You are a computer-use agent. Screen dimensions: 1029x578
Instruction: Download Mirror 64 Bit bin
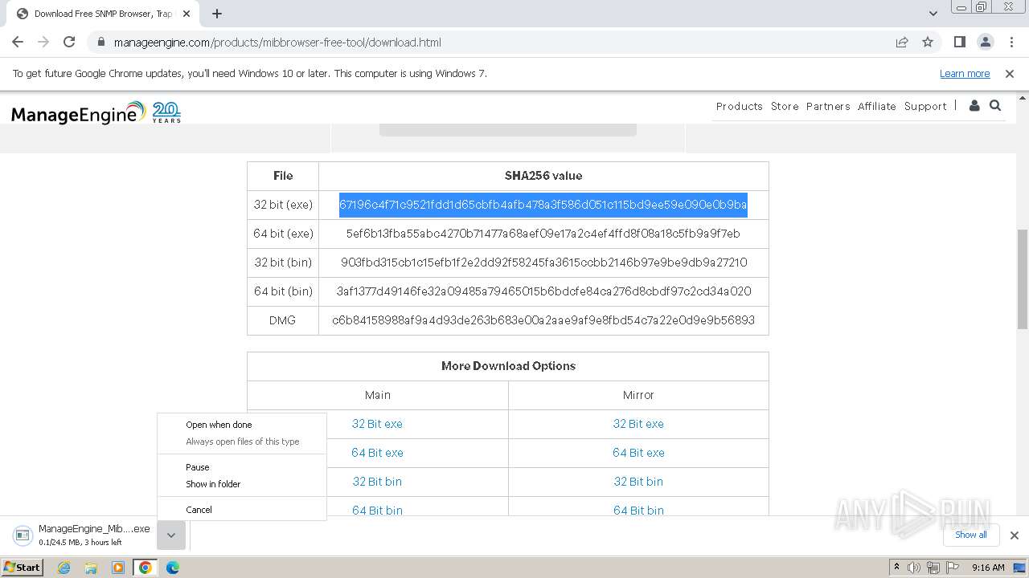click(x=638, y=510)
